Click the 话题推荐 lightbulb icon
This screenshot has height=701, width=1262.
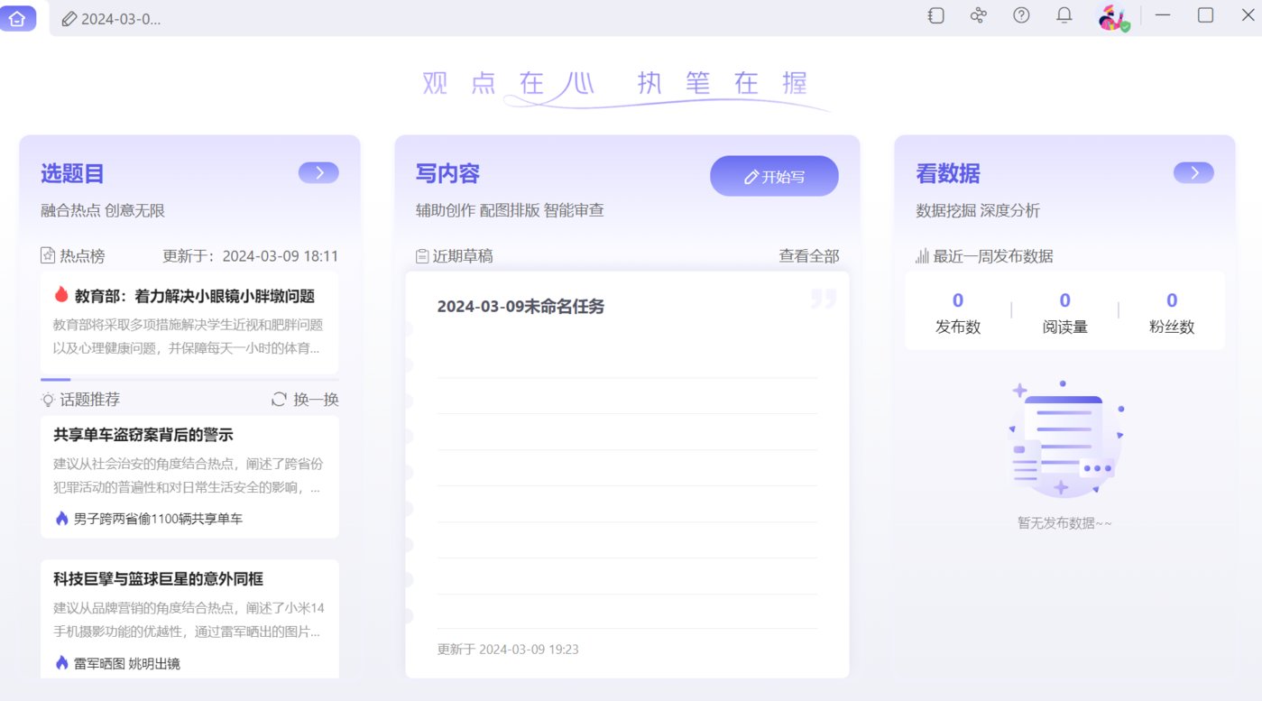pyautogui.click(x=48, y=400)
